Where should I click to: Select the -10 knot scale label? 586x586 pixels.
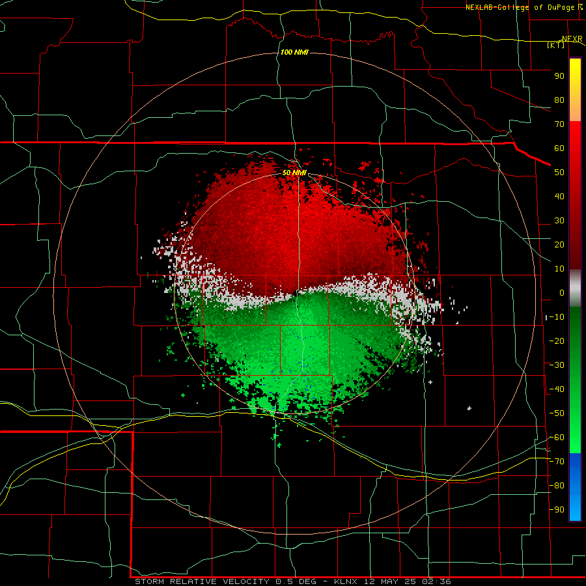point(557,317)
